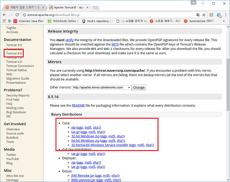Download the Core zip file

point(73,127)
